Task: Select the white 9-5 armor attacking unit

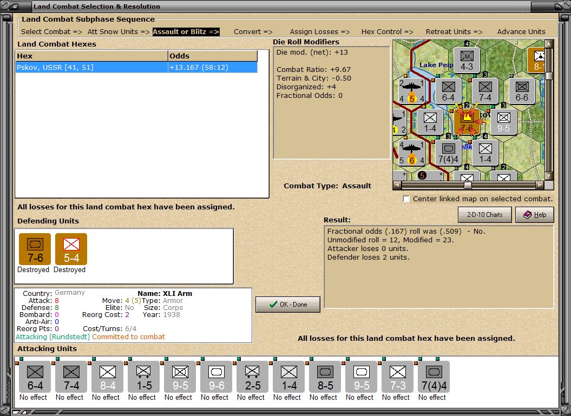Action: (x=361, y=377)
